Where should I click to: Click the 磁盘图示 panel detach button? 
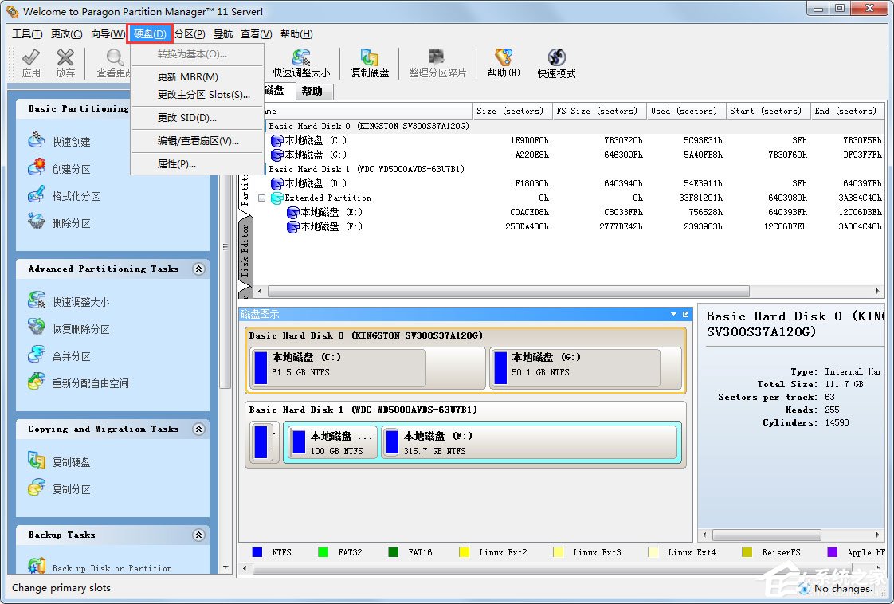coord(685,314)
